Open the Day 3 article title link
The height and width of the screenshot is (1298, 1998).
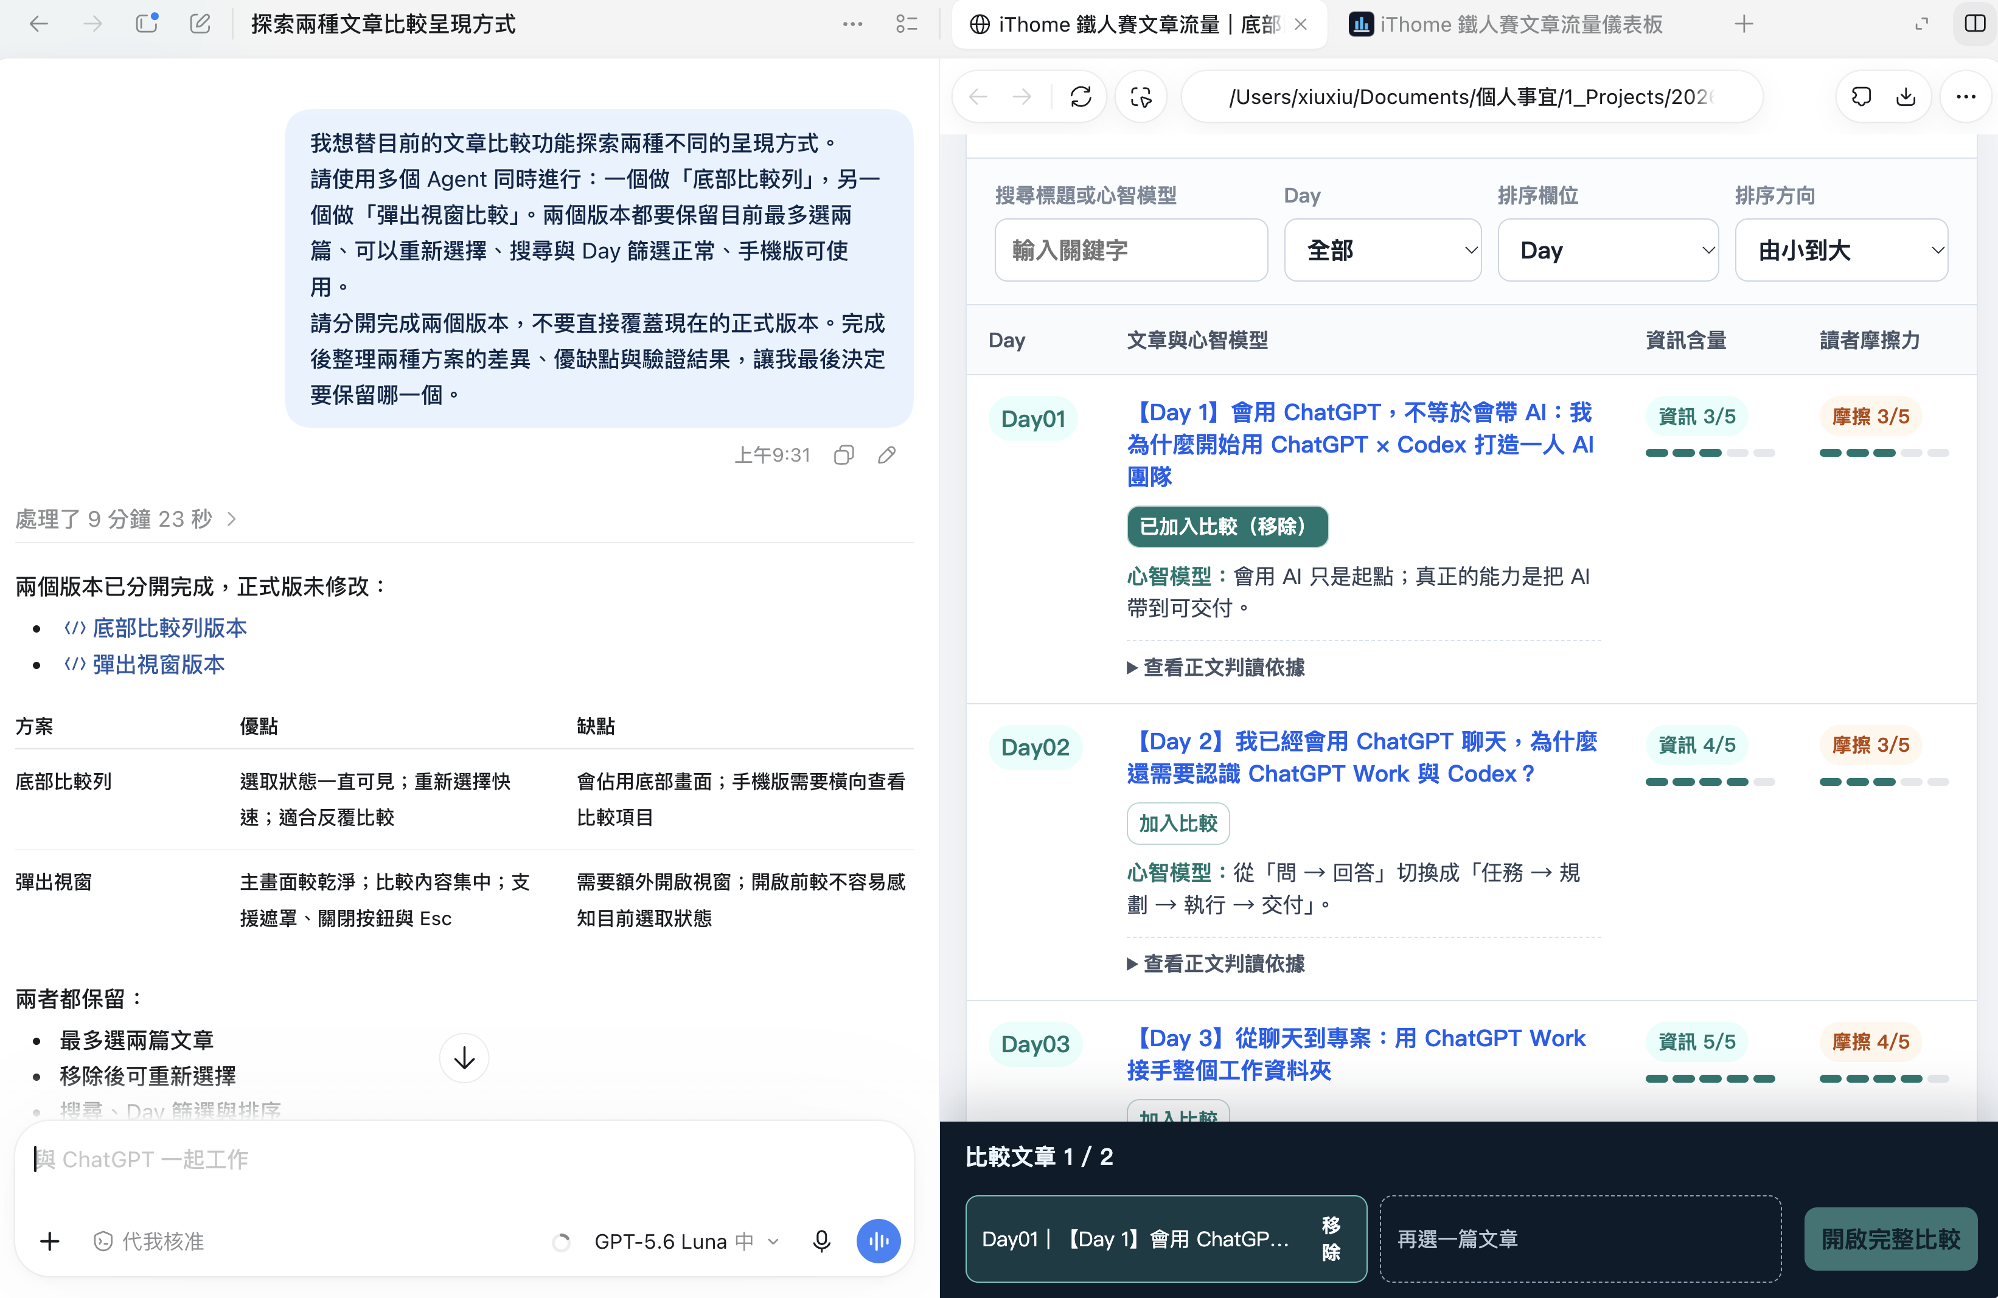pyautogui.click(x=1356, y=1054)
